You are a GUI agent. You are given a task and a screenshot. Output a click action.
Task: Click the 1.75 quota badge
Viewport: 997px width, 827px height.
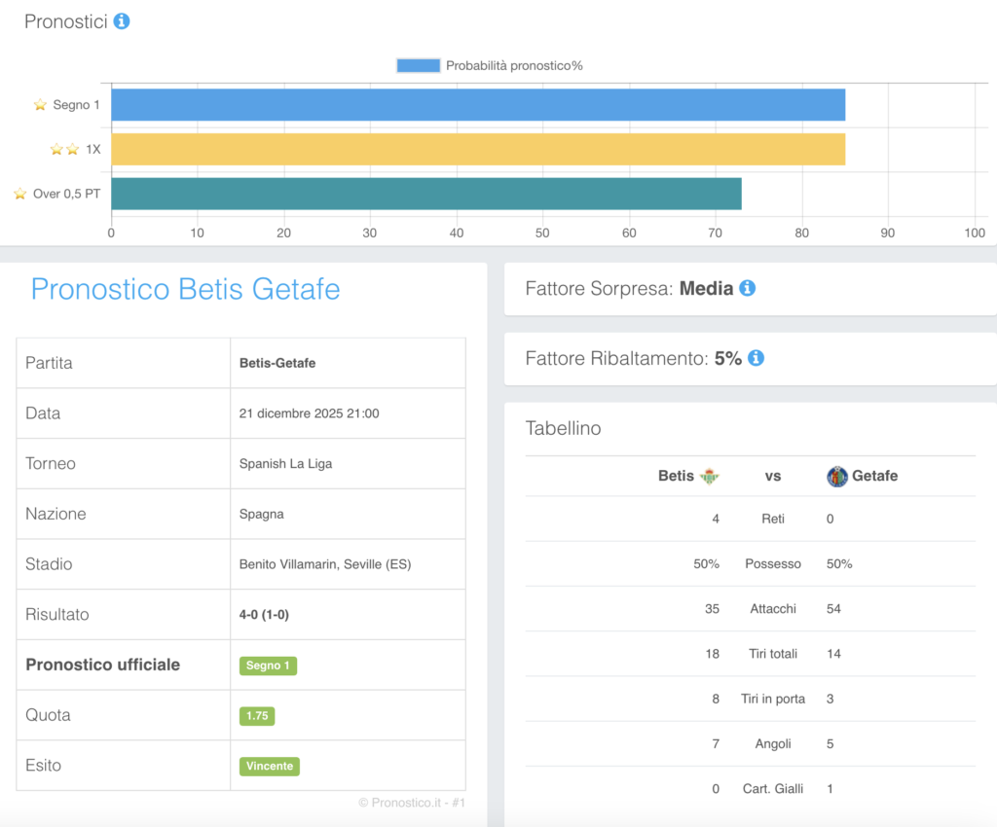tap(257, 715)
